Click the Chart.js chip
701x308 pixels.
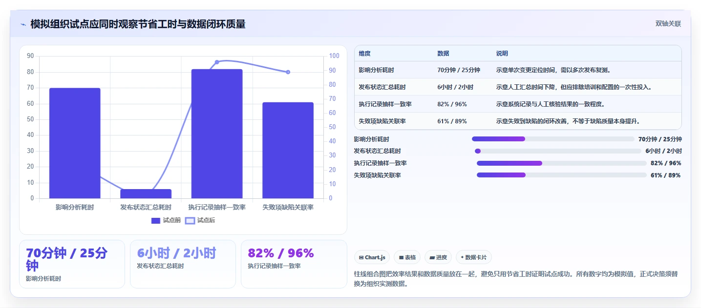(x=372, y=257)
